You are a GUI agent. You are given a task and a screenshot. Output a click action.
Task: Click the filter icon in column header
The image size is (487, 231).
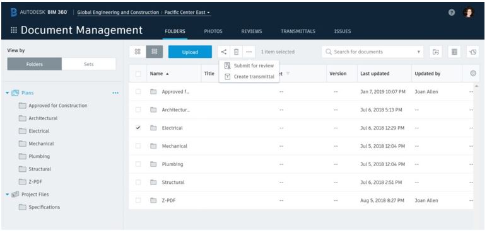pyautogui.click(x=287, y=74)
